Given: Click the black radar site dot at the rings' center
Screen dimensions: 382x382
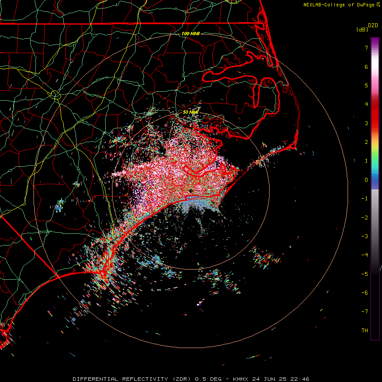Looking at the screenshot, I should pos(191,191).
